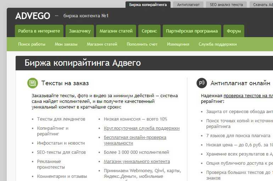The image size is (273, 181).
Task: Click 'Поиск точных копий и источников' item
Action: click(x=240, y=124)
